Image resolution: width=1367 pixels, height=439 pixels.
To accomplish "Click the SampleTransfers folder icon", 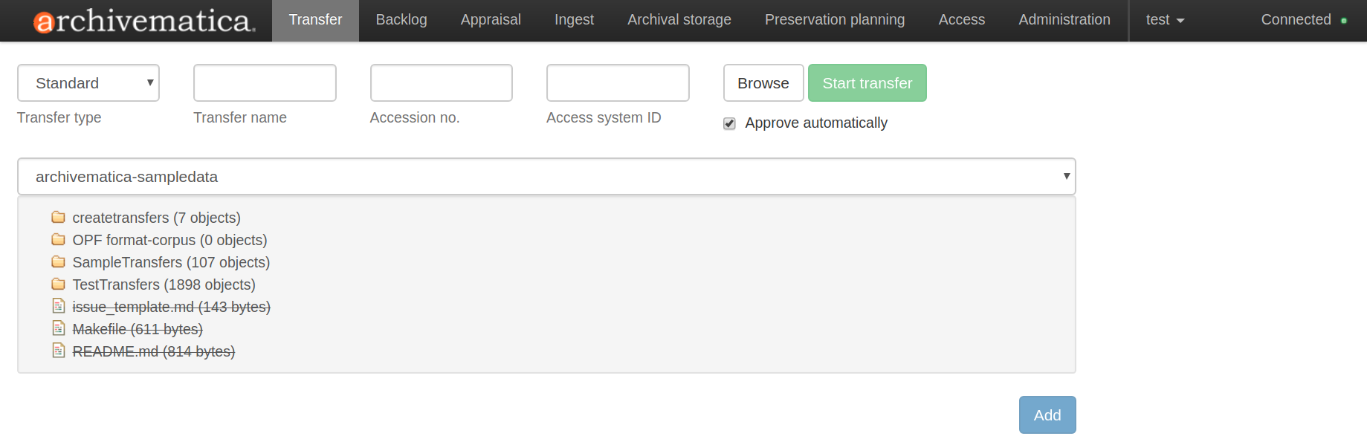I will click(x=58, y=262).
